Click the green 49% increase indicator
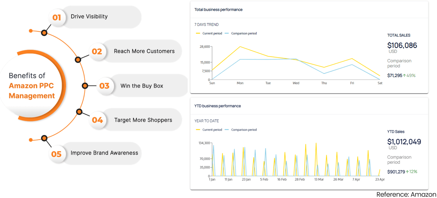 [x=409, y=76]
